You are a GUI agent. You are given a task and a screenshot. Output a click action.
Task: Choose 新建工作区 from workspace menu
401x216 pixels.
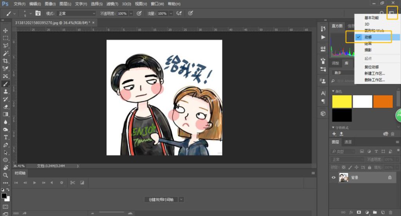point(375,73)
